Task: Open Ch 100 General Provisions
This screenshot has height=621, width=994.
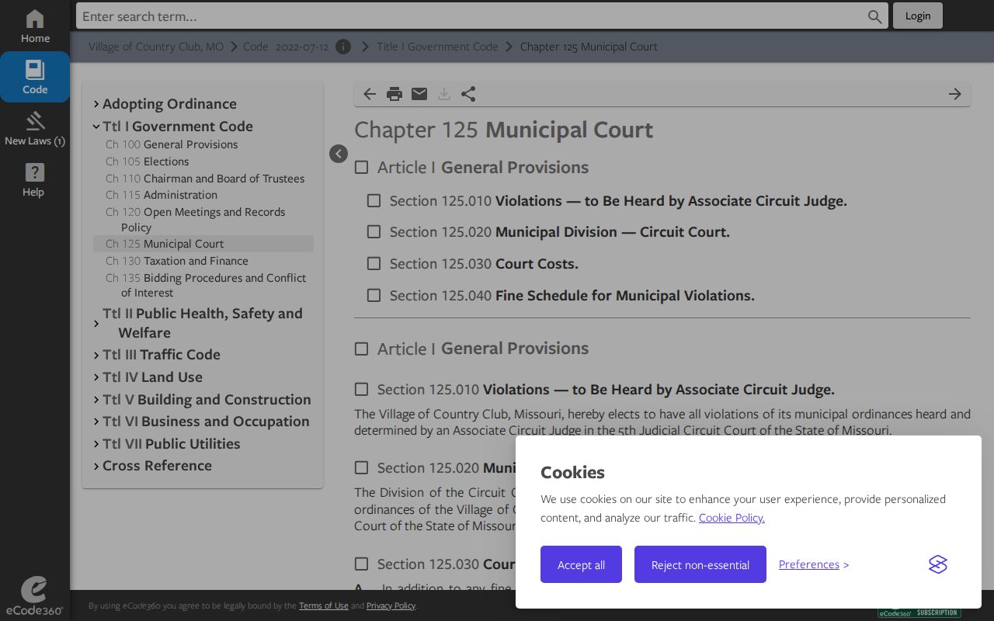Action: tap(172, 144)
